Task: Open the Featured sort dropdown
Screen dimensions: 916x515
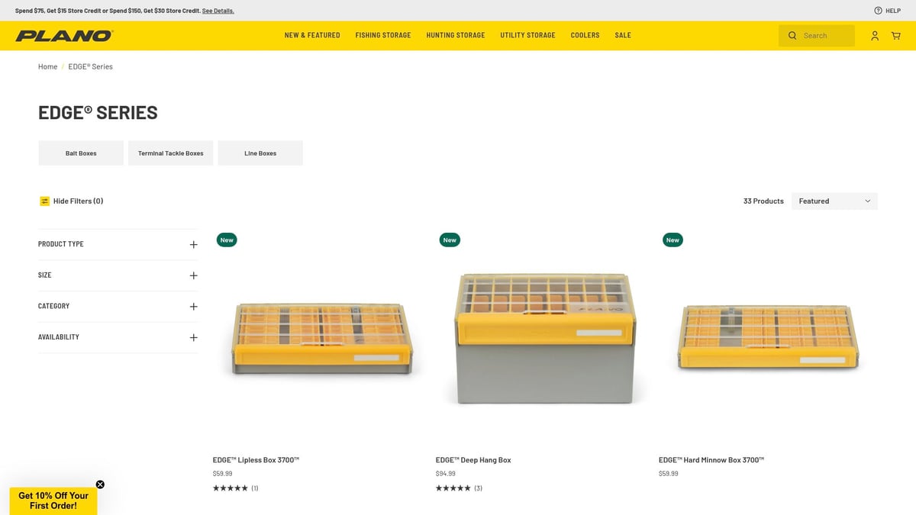Action: click(x=834, y=201)
